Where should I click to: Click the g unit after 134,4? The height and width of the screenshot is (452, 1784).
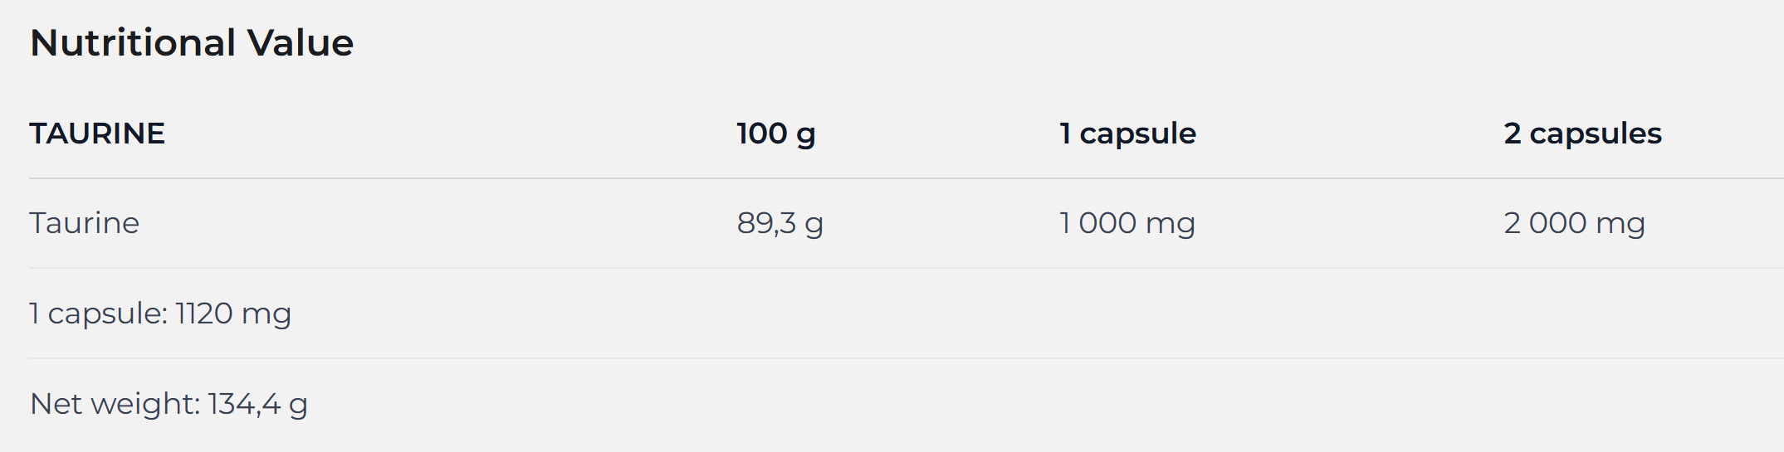click(298, 405)
